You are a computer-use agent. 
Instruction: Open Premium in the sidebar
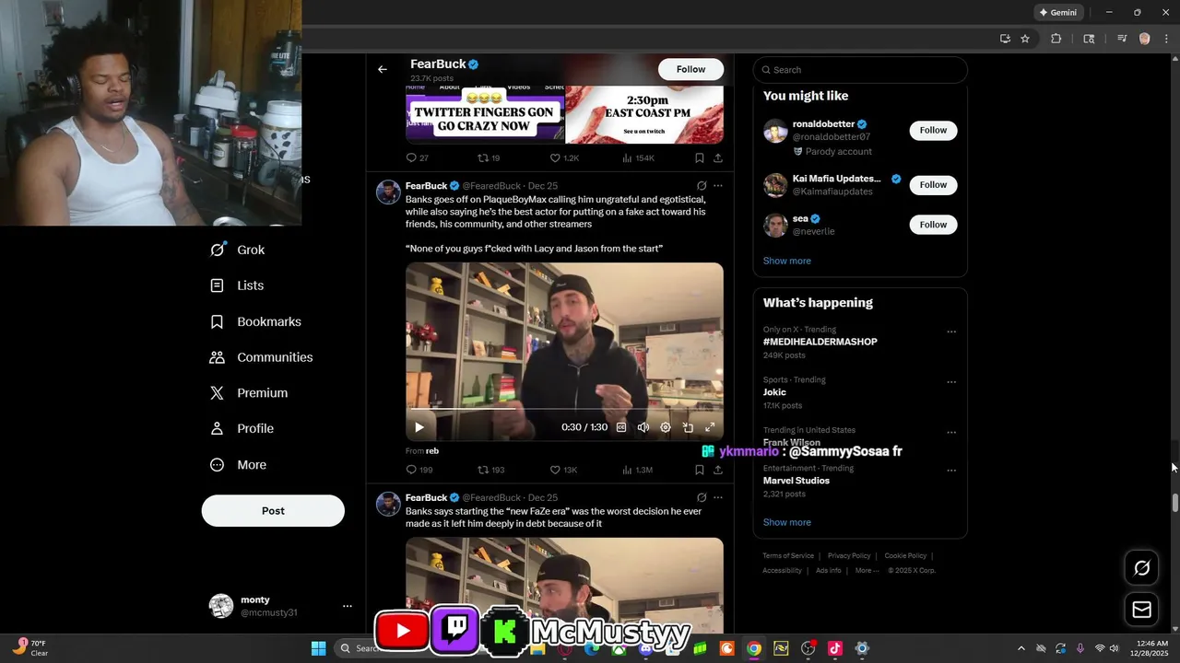click(x=249, y=393)
